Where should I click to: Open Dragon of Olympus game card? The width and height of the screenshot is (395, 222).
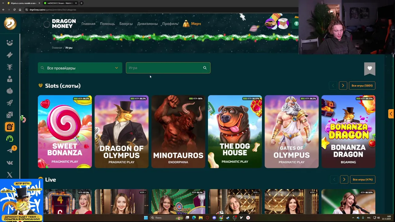(x=122, y=132)
